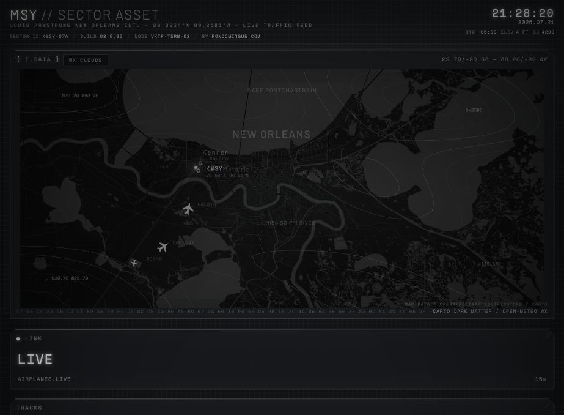Click the MSY // SECTOR ASSET title
The width and height of the screenshot is (564, 415).
pyautogui.click(x=84, y=15)
